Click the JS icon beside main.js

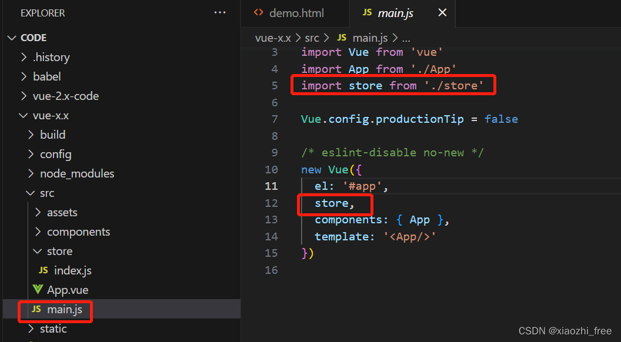point(36,309)
